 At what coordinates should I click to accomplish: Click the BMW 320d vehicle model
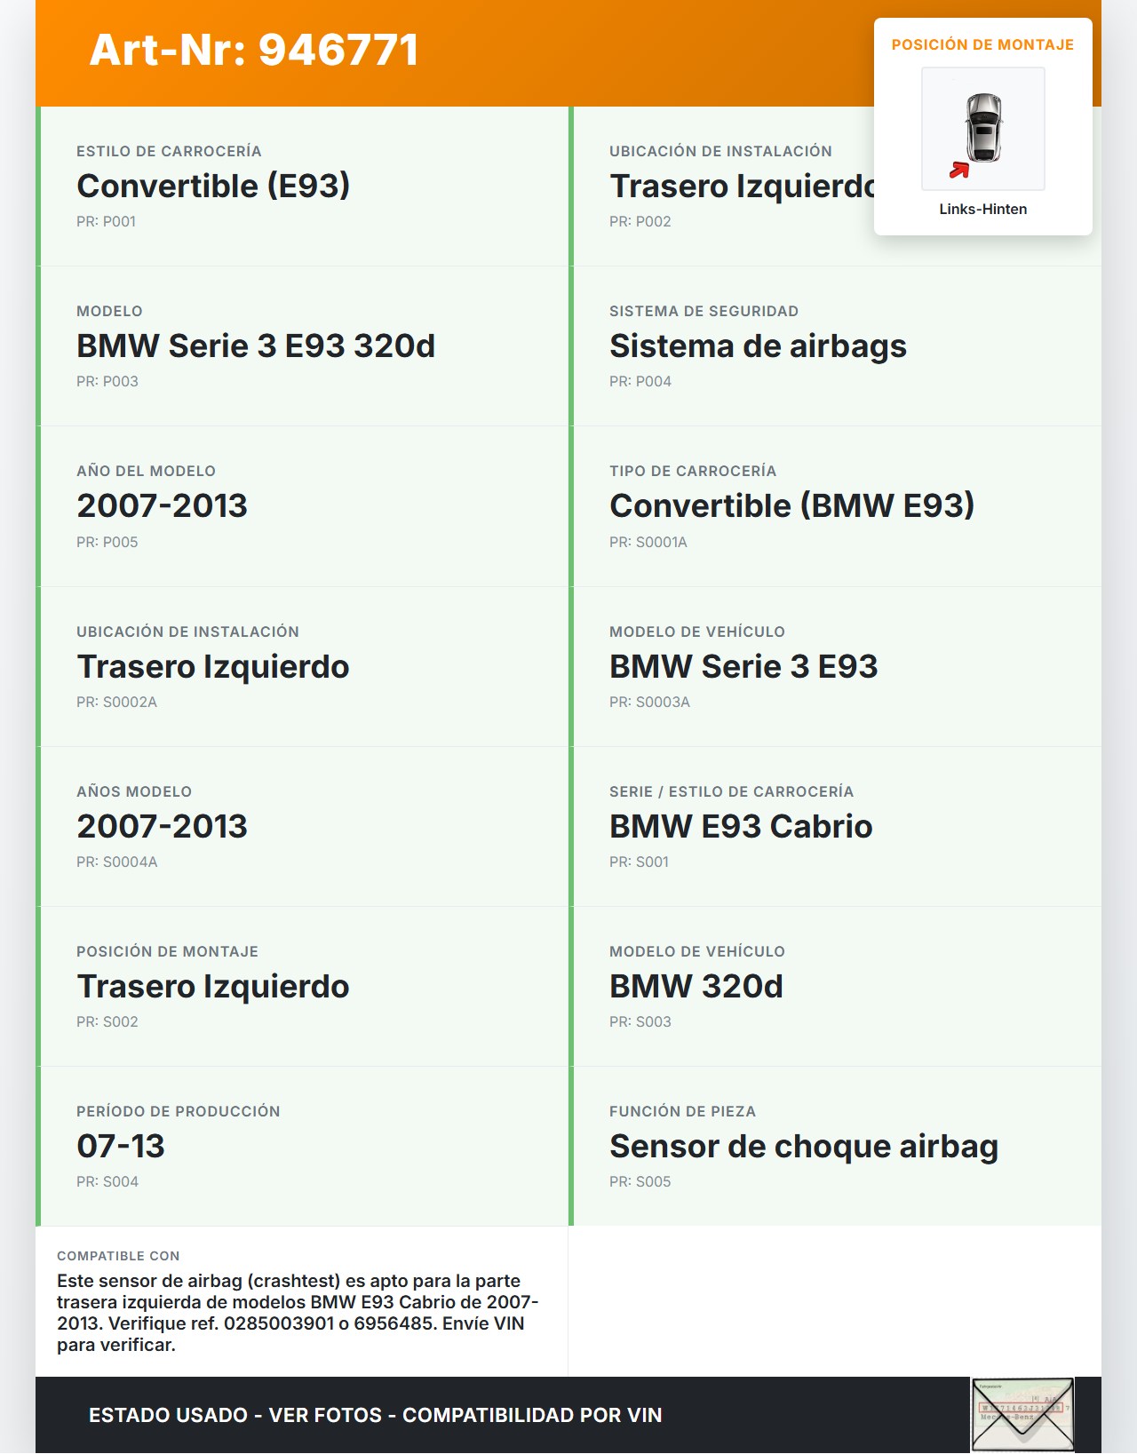click(696, 986)
